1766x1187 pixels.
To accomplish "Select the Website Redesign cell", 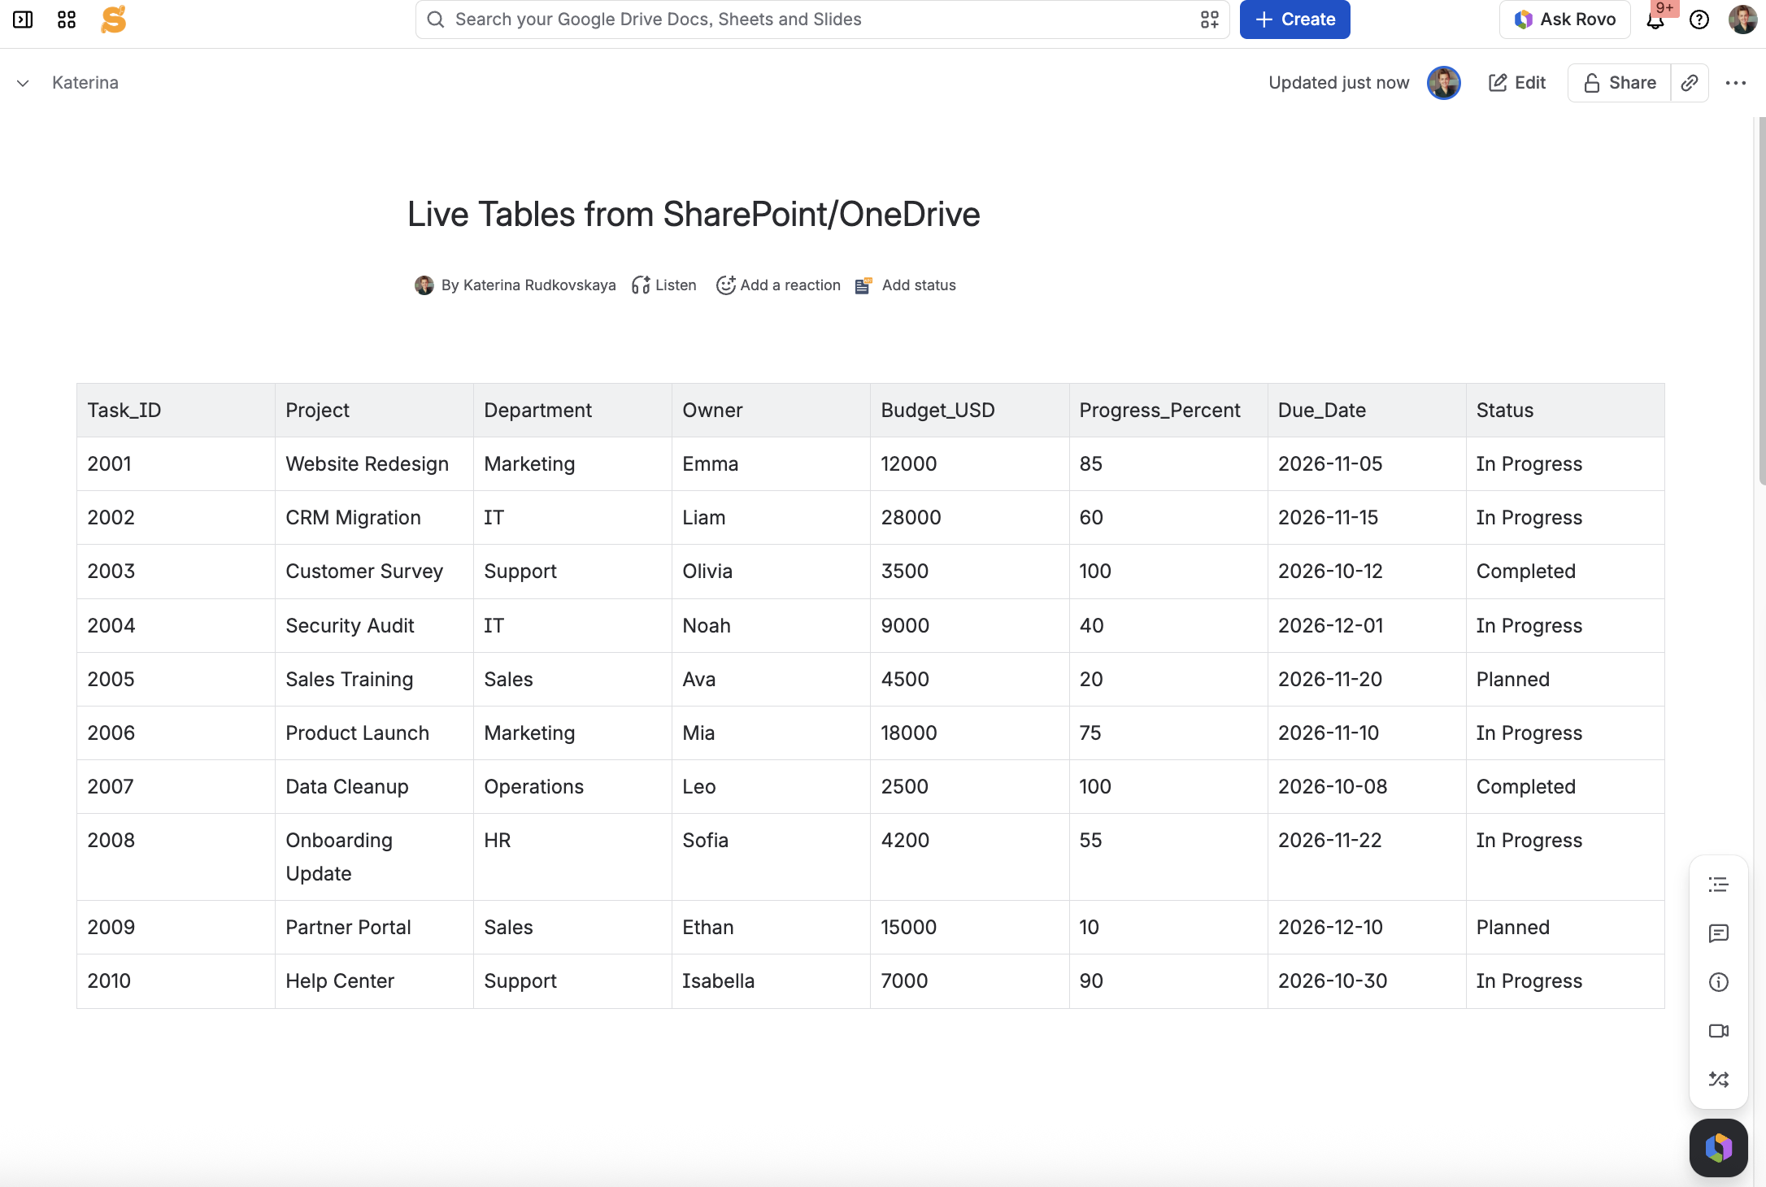I will point(374,464).
